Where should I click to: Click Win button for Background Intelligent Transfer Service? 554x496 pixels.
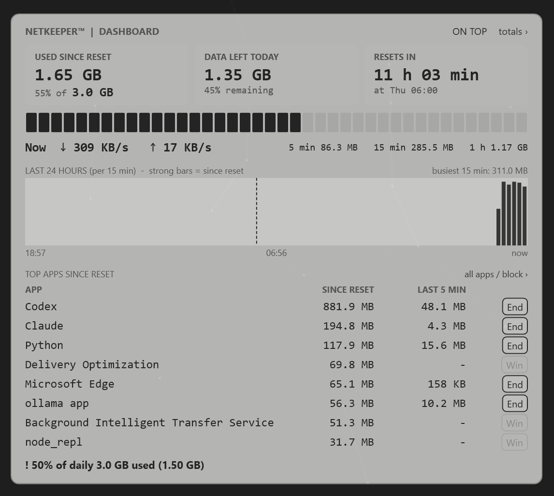[x=515, y=423]
